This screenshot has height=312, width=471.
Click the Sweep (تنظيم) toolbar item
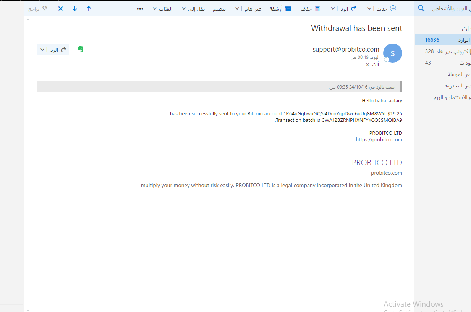(x=219, y=8)
